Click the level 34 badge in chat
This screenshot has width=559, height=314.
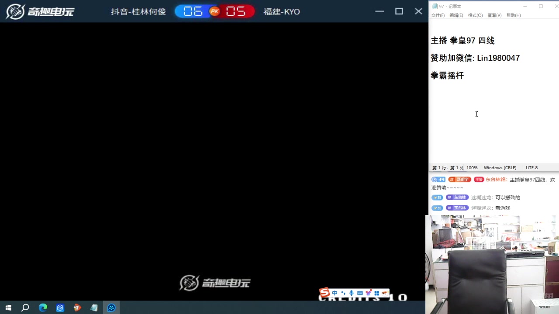[x=438, y=180]
